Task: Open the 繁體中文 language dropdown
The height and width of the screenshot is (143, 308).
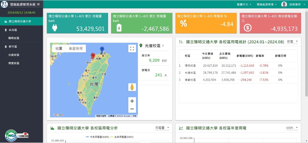Action: pos(244,4)
